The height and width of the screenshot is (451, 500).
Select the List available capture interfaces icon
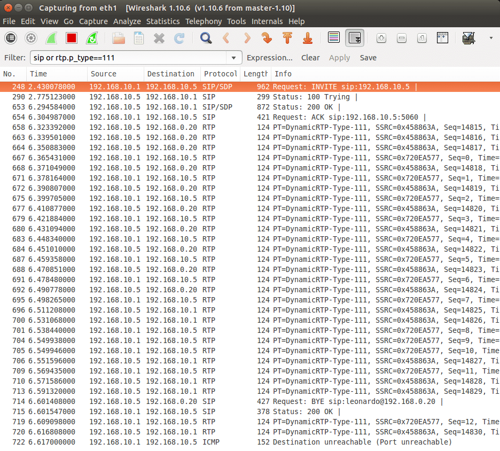point(10,38)
